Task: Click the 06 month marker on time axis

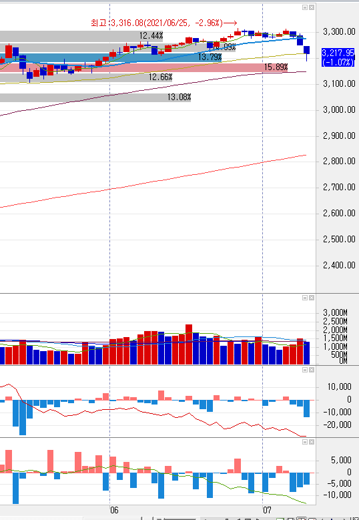Action: click(114, 510)
